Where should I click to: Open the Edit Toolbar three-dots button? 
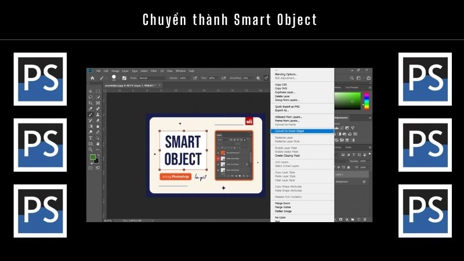point(97,150)
